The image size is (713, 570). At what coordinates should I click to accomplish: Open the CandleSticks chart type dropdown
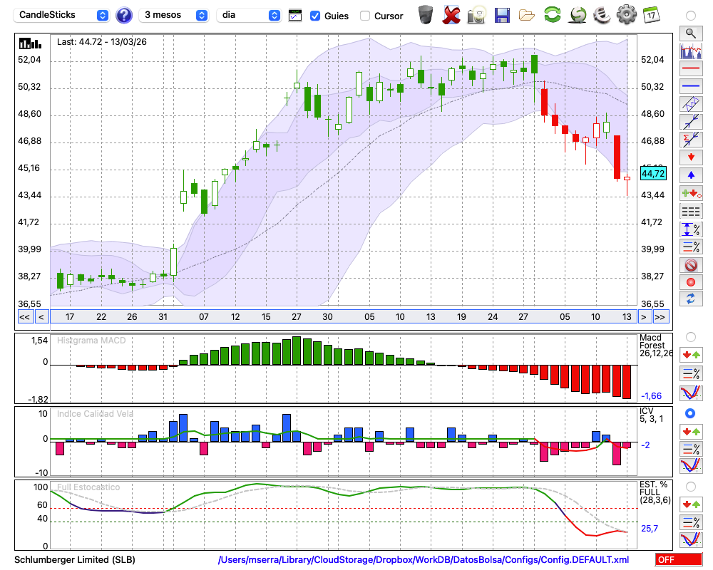61,15
